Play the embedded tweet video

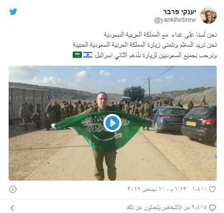tap(112, 123)
